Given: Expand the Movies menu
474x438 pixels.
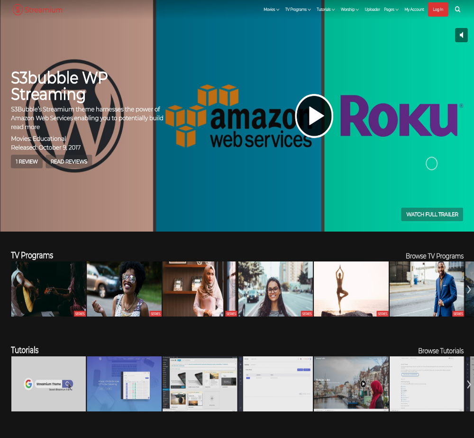Looking at the screenshot, I should 271,9.
